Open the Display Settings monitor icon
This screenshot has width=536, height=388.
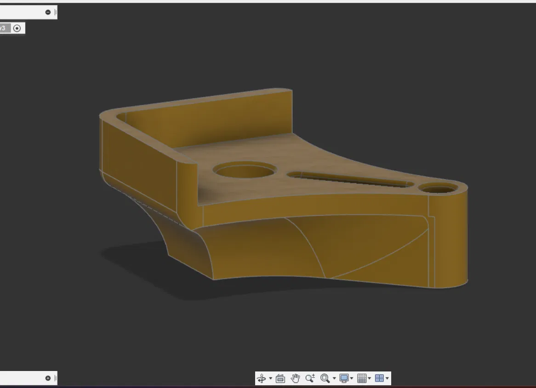click(344, 378)
